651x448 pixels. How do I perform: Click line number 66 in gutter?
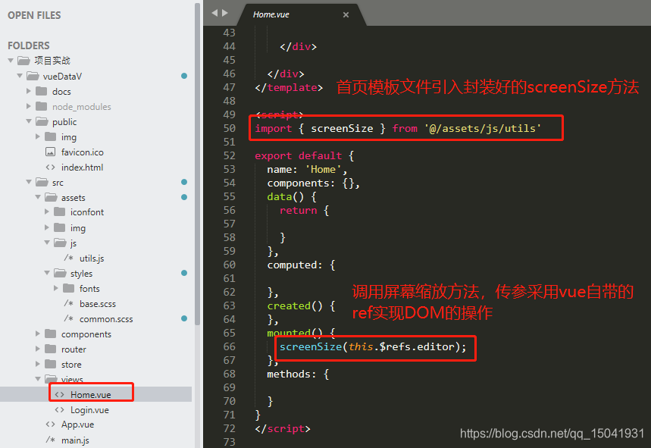(229, 346)
